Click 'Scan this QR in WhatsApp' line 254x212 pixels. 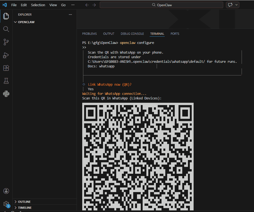tap(122, 98)
